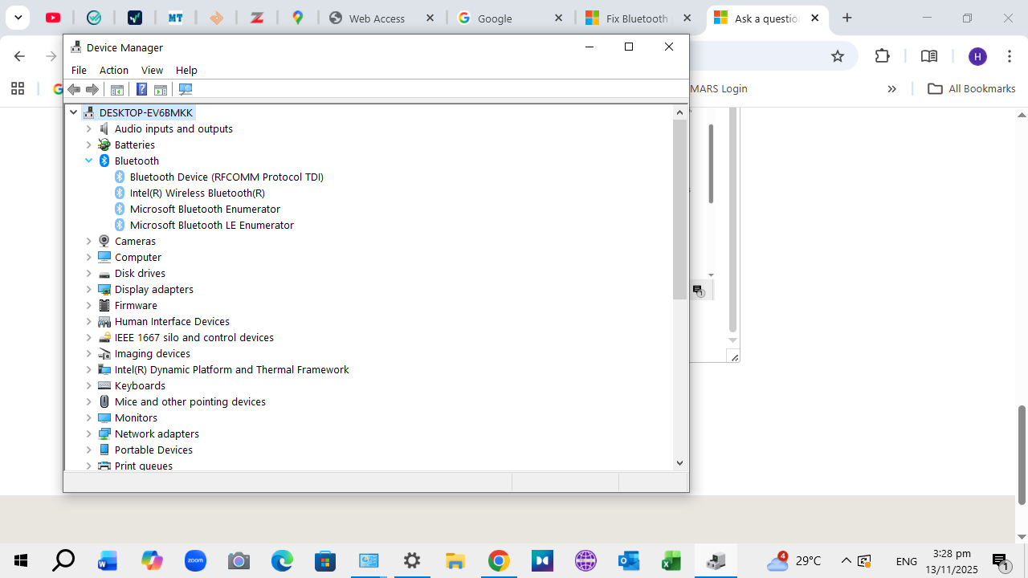Select IEEE 1667 silo and control devices
This screenshot has width=1028, height=578.
tap(194, 337)
